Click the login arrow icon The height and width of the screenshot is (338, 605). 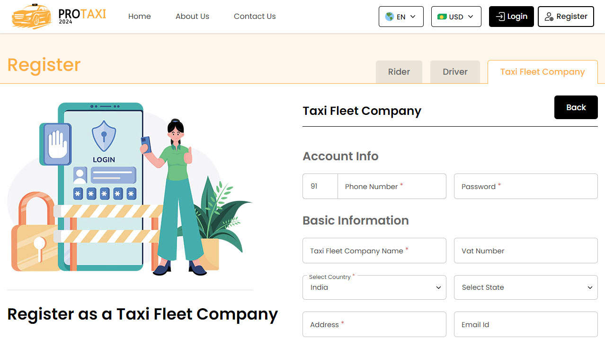pyautogui.click(x=500, y=17)
